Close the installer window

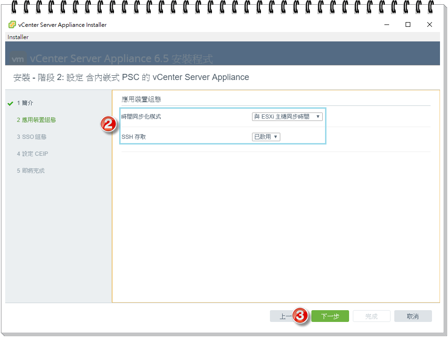click(x=430, y=24)
